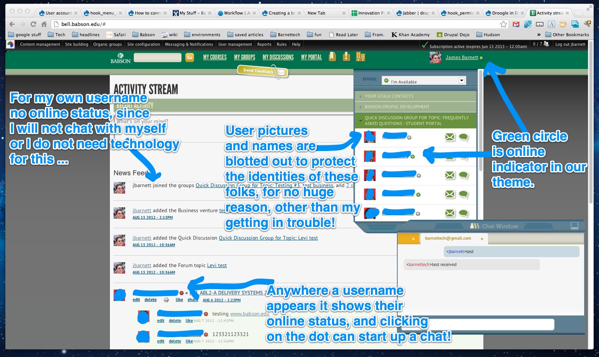
Task: Click the red status dot beside '123321123321' comment
Action: click(206, 334)
